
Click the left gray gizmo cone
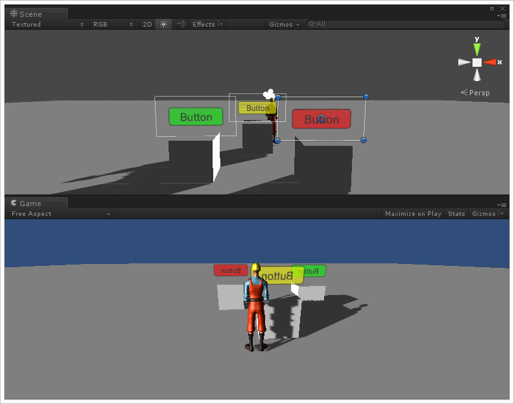tap(464, 62)
